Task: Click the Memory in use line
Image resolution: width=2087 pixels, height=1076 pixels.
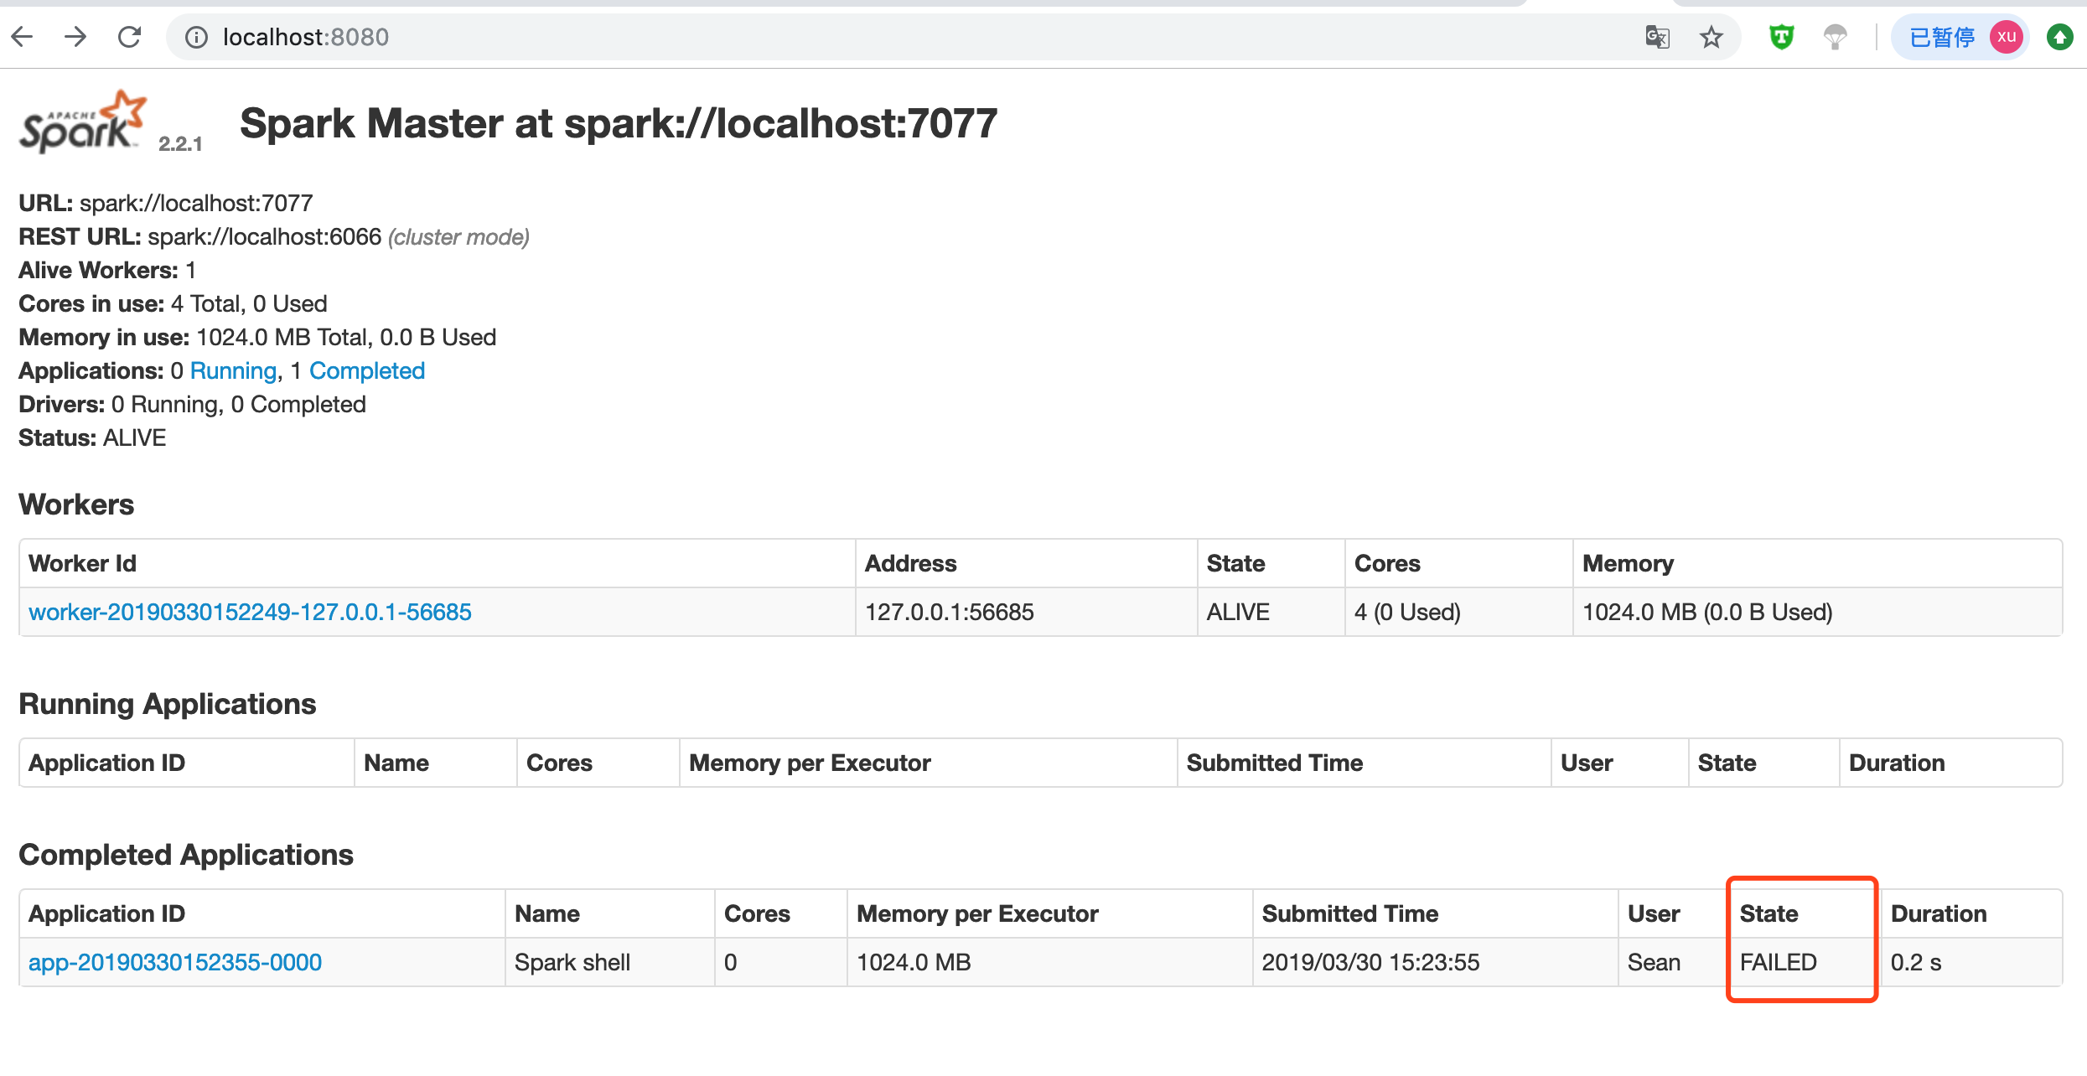Action: click(257, 337)
